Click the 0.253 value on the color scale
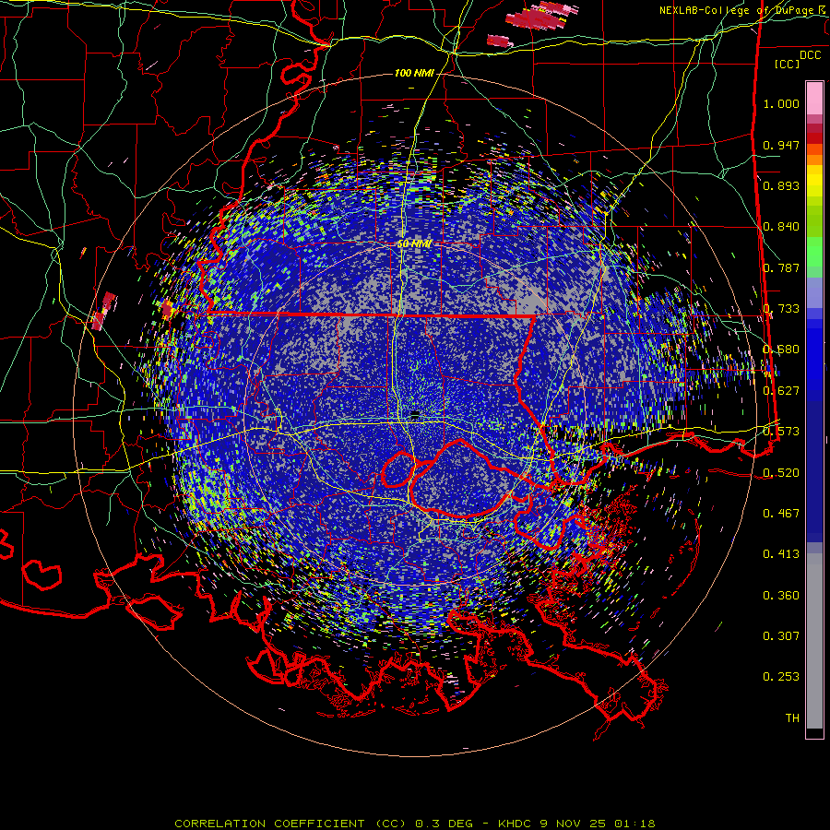830x830 pixels. 781,677
